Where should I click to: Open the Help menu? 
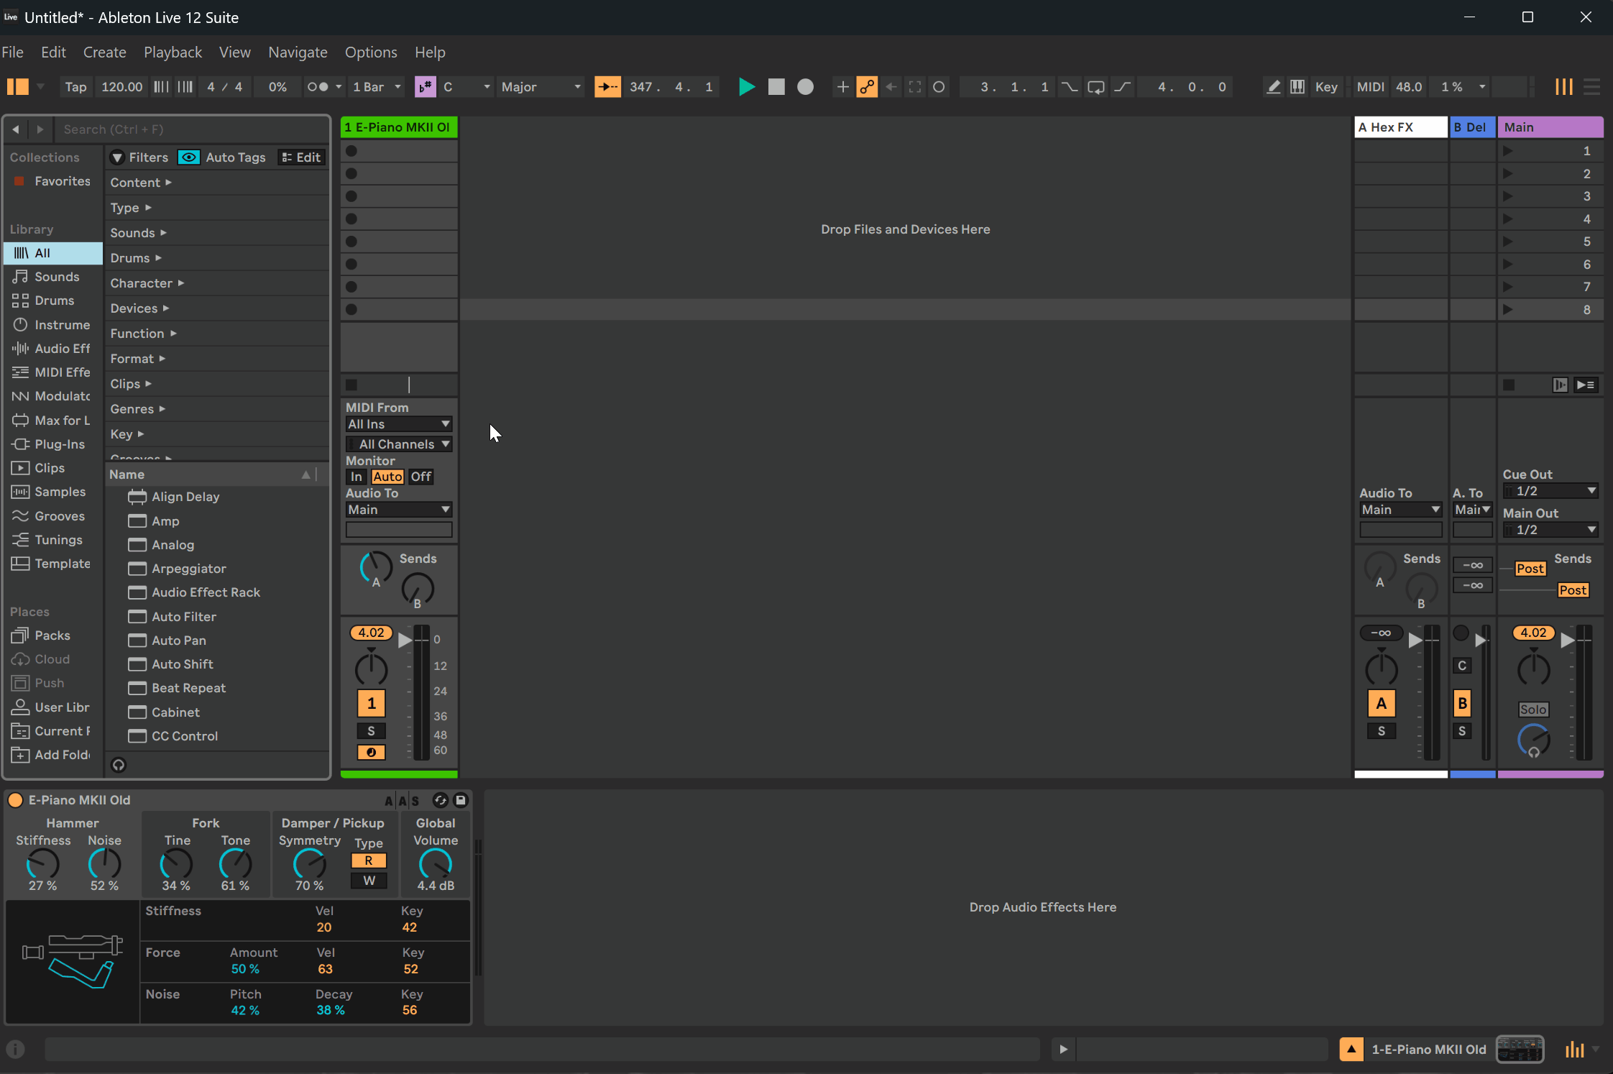[x=430, y=52]
